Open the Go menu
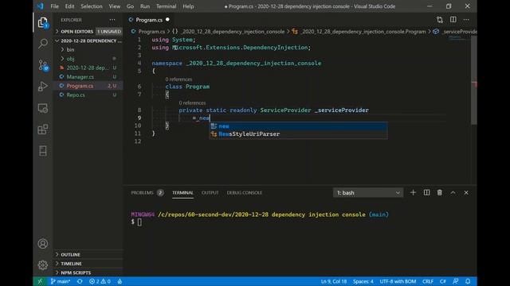This screenshot has height=286, width=510. pyautogui.click(x=130, y=6)
